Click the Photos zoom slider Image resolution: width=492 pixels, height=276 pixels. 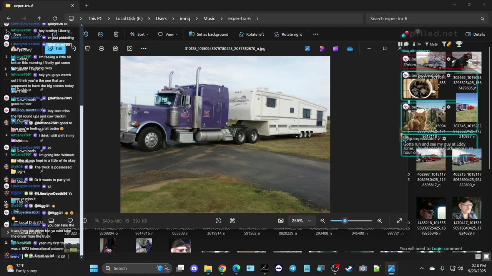tap(351, 221)
